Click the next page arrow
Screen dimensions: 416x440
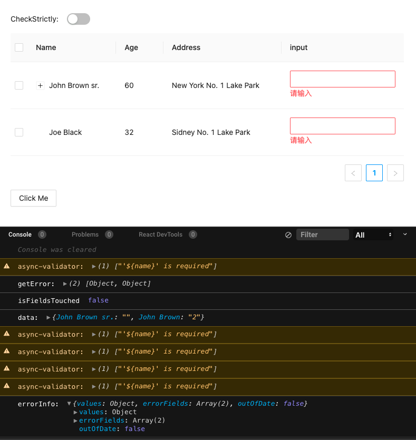click(x=395, y=172)
